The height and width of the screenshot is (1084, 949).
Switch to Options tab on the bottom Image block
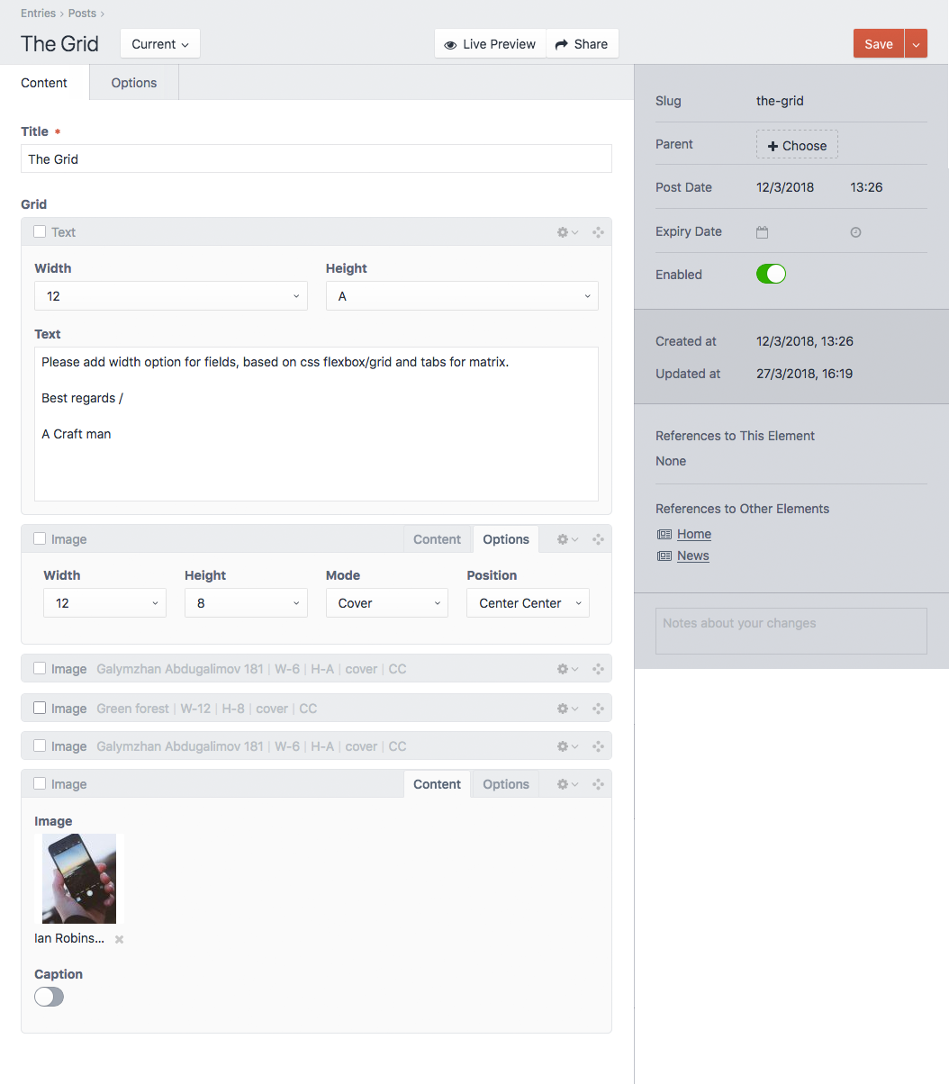505,783
